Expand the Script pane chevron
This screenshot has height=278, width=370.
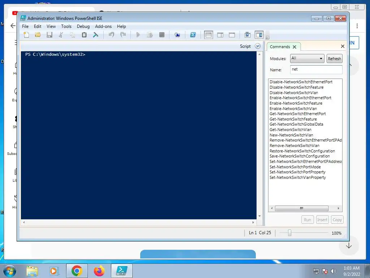coord(258,46)
